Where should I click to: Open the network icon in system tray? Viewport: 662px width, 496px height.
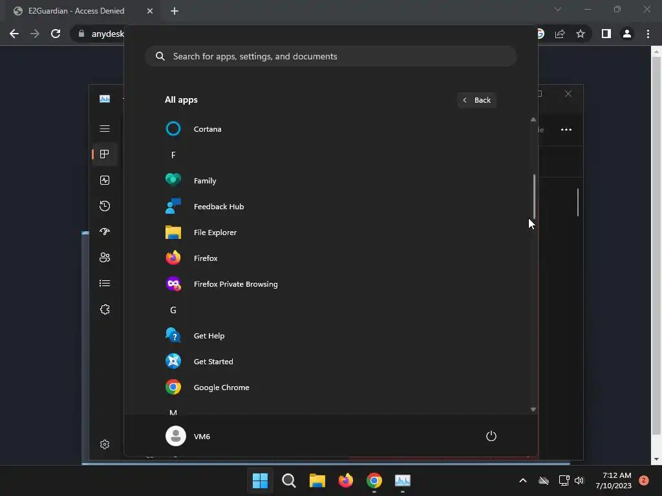[564, 480]
